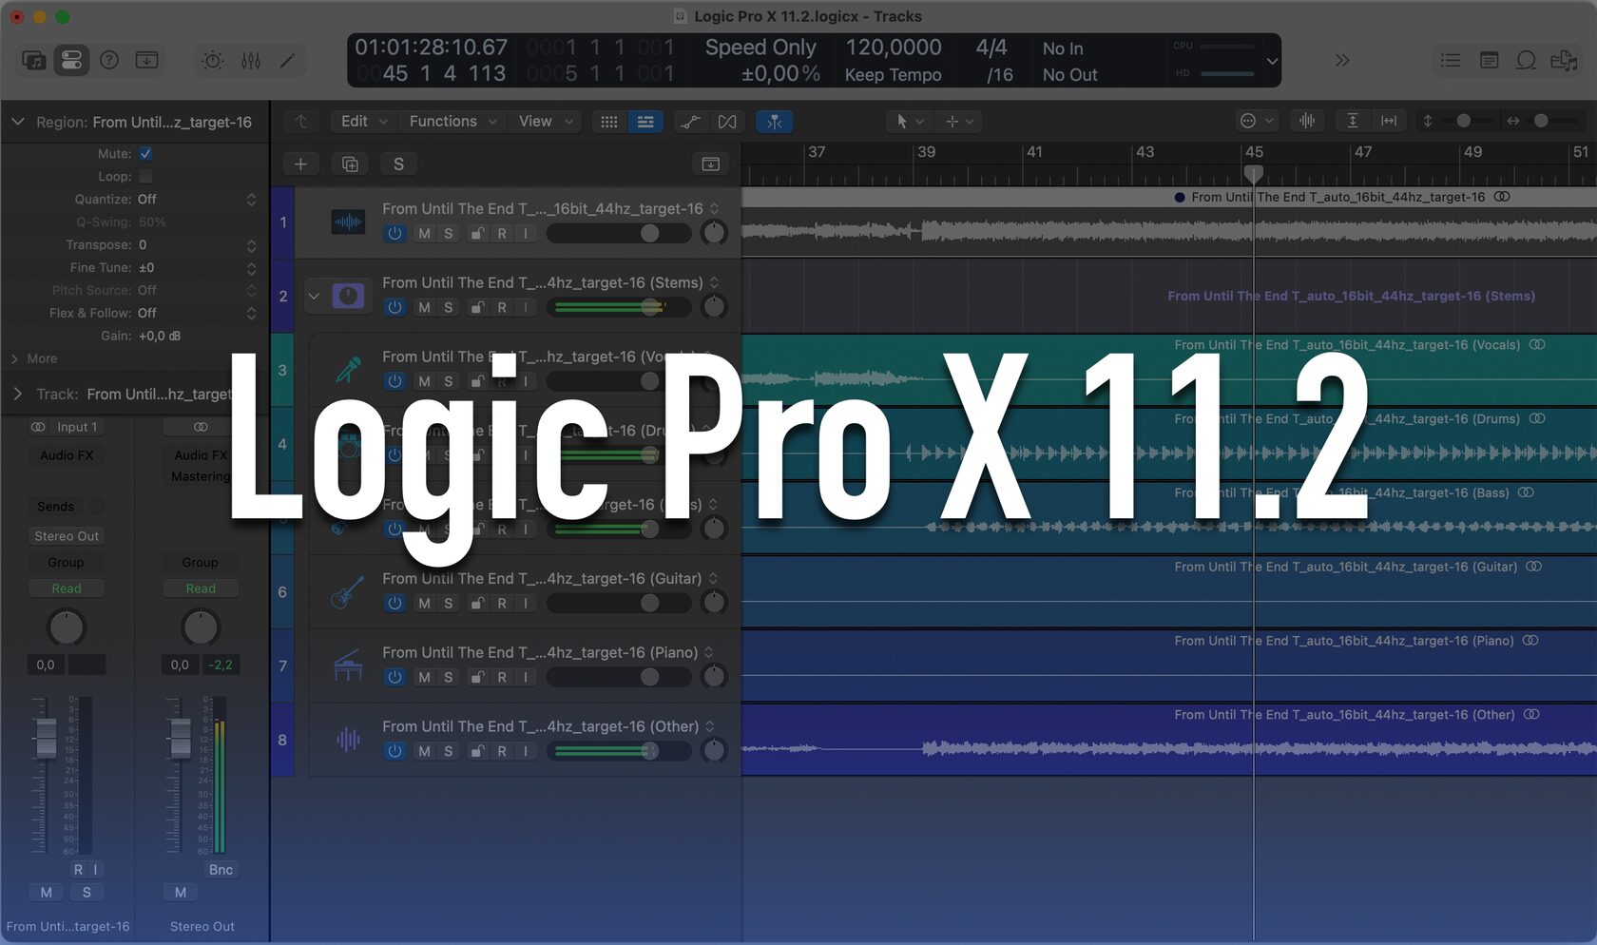Show grid view icon in tracks toolbar
Screen dimensions: 1597x945
(609, 122)
